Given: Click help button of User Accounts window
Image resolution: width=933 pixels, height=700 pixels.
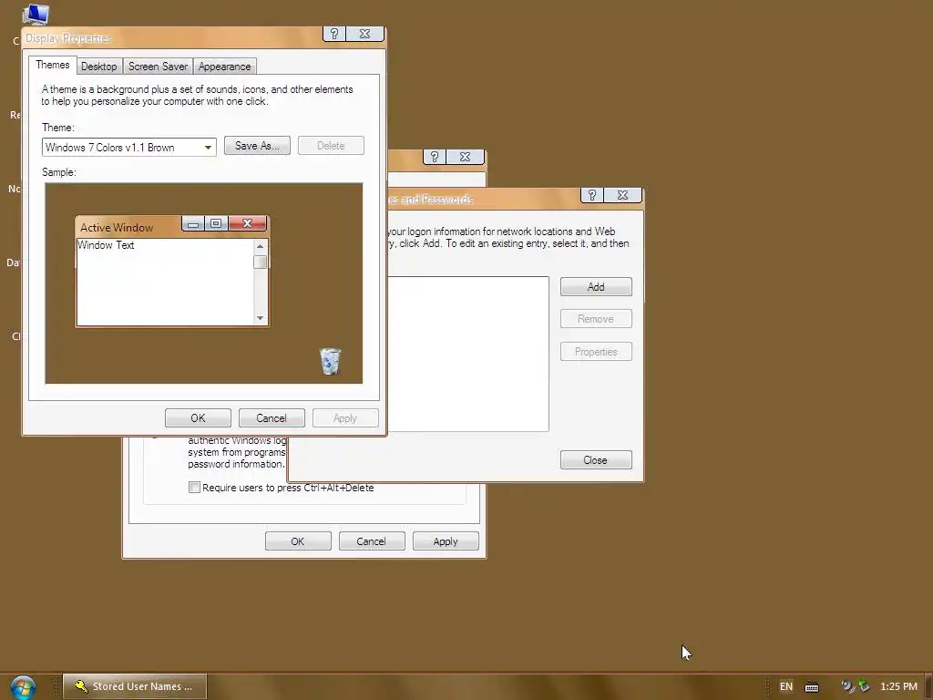Looking at the screenshot, I should 435,157.
